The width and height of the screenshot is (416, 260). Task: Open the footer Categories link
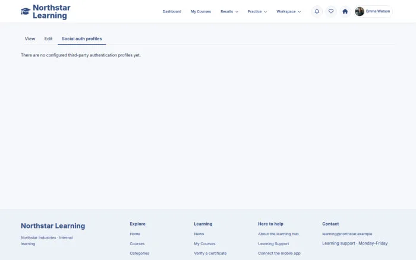point(139,253)
